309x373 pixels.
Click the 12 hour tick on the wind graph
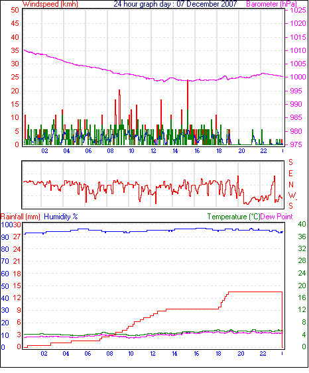[153, 151]
